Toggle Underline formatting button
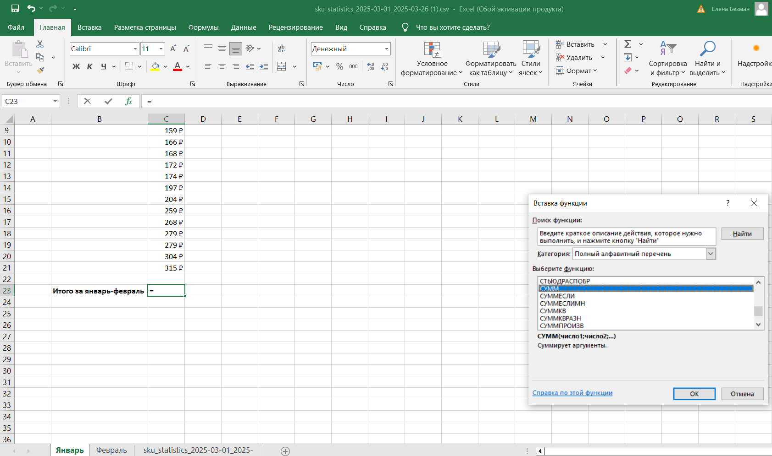This screenshot has height=456, width=772. 104,66
